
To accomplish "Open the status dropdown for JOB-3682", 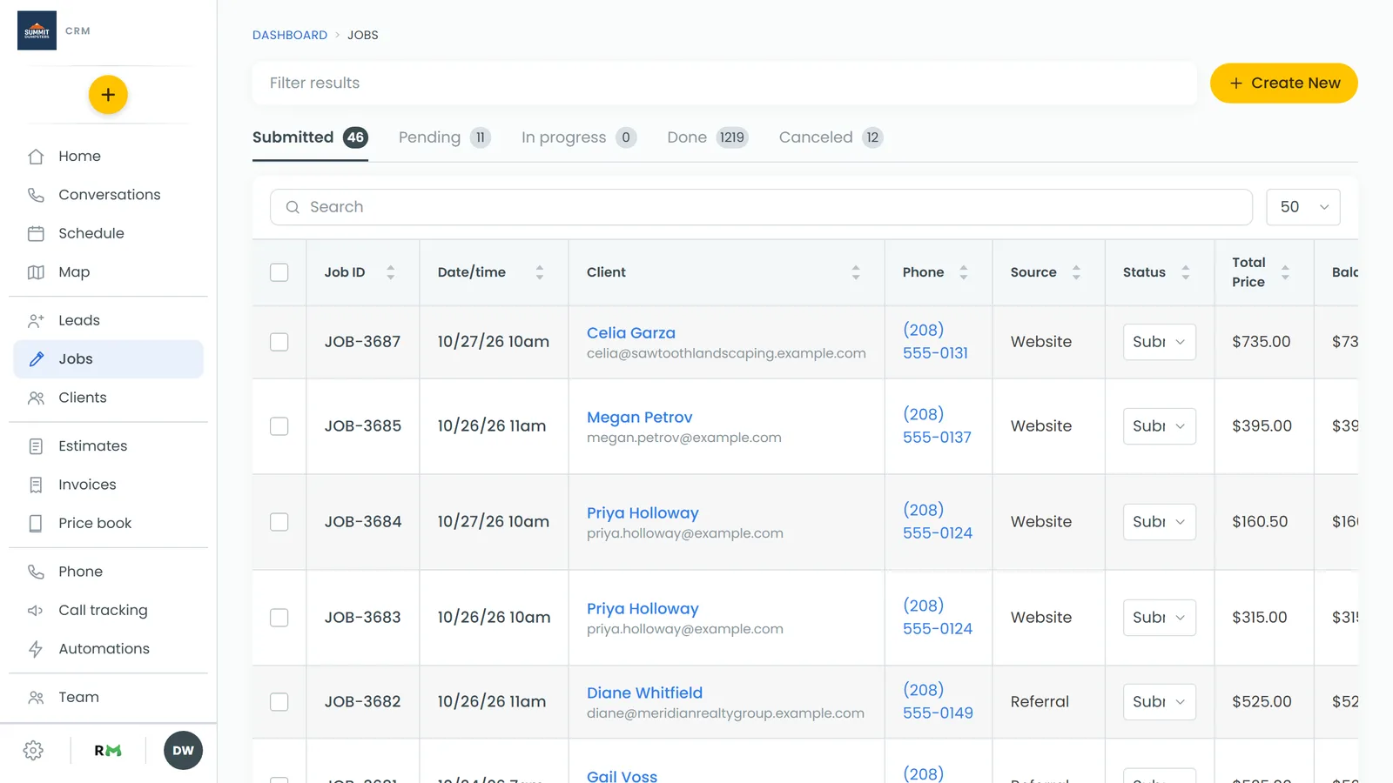I will pos(1159,702).
